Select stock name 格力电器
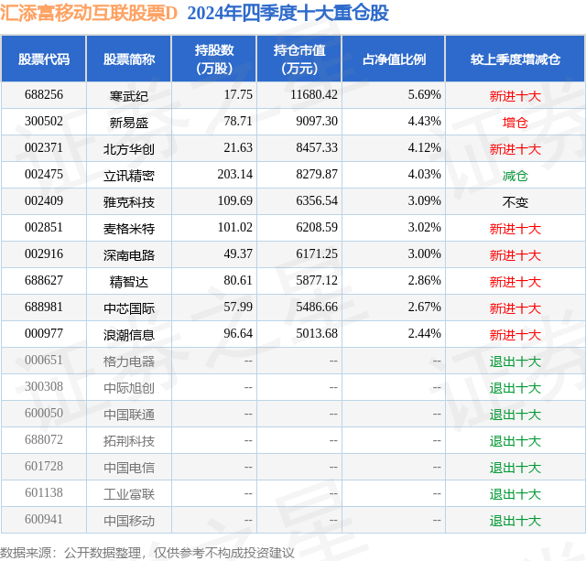The width and height of the screenshot is (586, 561). click(x=129, y=361)
